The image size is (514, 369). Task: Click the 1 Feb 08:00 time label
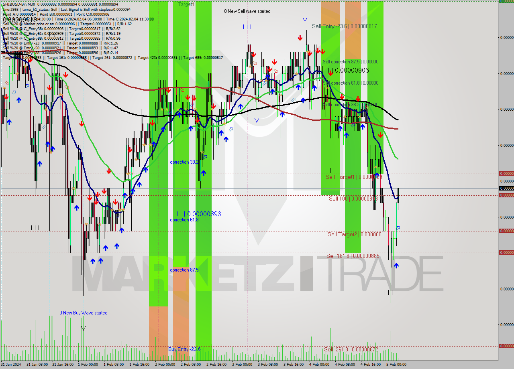(x=113, y=365)
